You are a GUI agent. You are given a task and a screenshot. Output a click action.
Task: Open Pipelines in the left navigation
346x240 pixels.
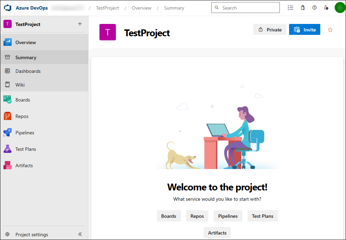44,132
